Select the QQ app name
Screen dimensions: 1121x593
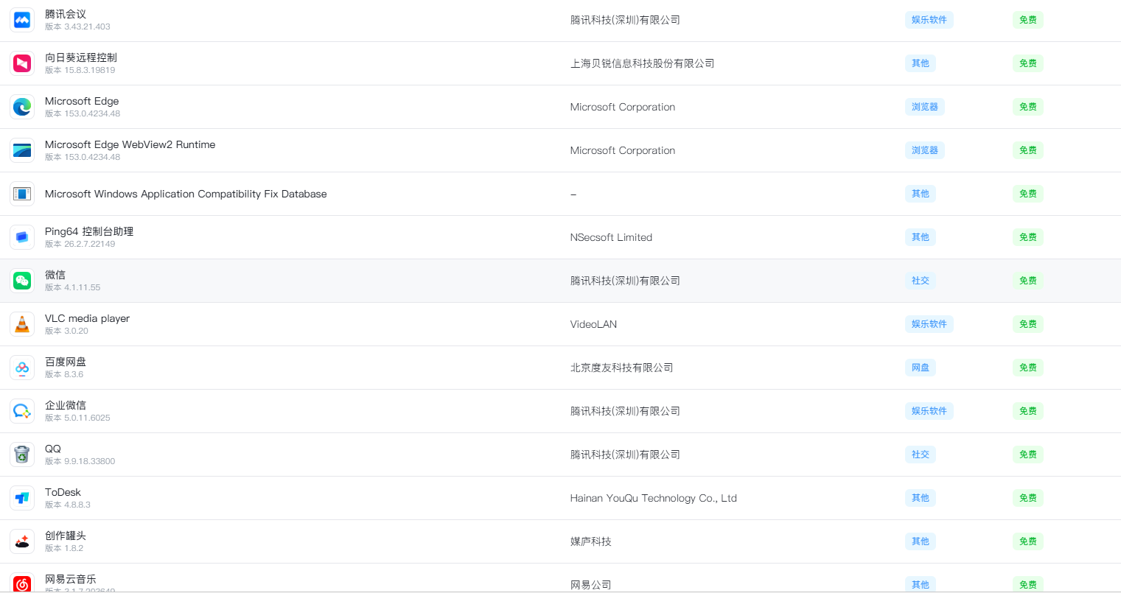(x=53, y=449)
